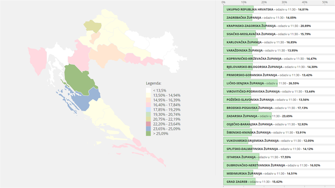Click the Istarska županija turnout bar
The width and height of the screenshot is (335, 188).
coord(241,157)
